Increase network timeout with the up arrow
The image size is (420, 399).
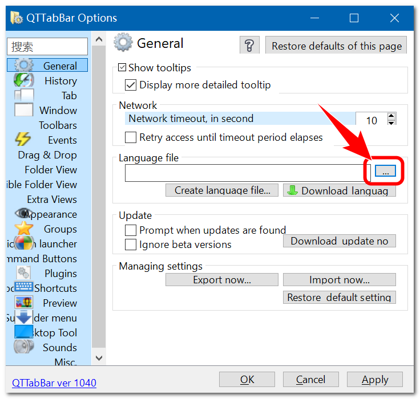coord(391,116)
